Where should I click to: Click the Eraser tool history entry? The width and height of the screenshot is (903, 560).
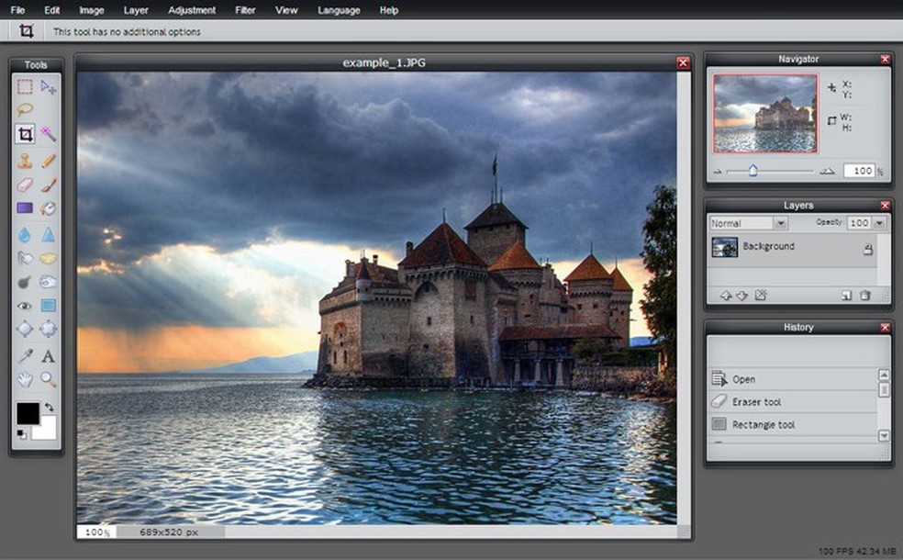click(756, 402)
